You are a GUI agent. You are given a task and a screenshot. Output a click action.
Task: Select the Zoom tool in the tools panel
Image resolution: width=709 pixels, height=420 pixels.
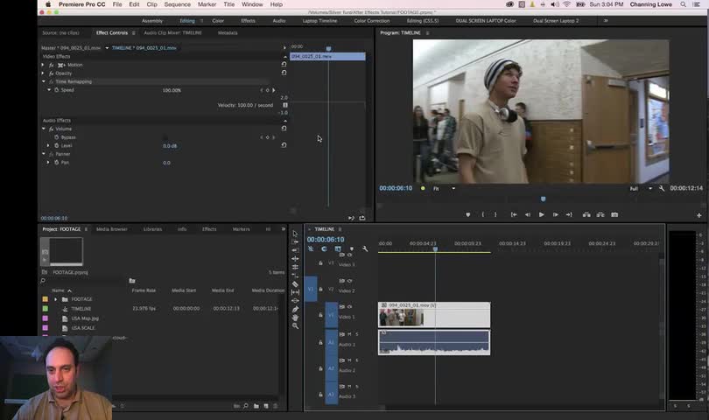click(295, 326)
